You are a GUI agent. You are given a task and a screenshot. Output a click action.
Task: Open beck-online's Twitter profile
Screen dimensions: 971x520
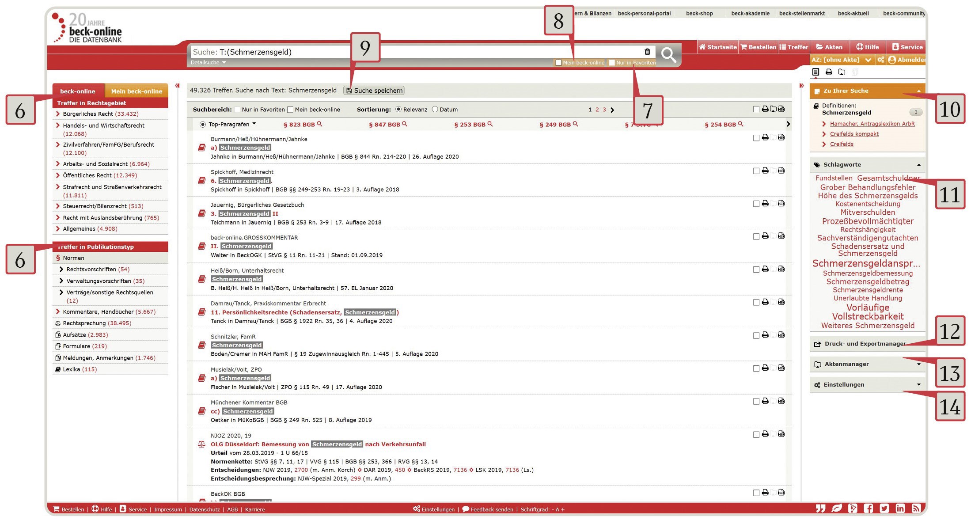click(x=884, y=508)
